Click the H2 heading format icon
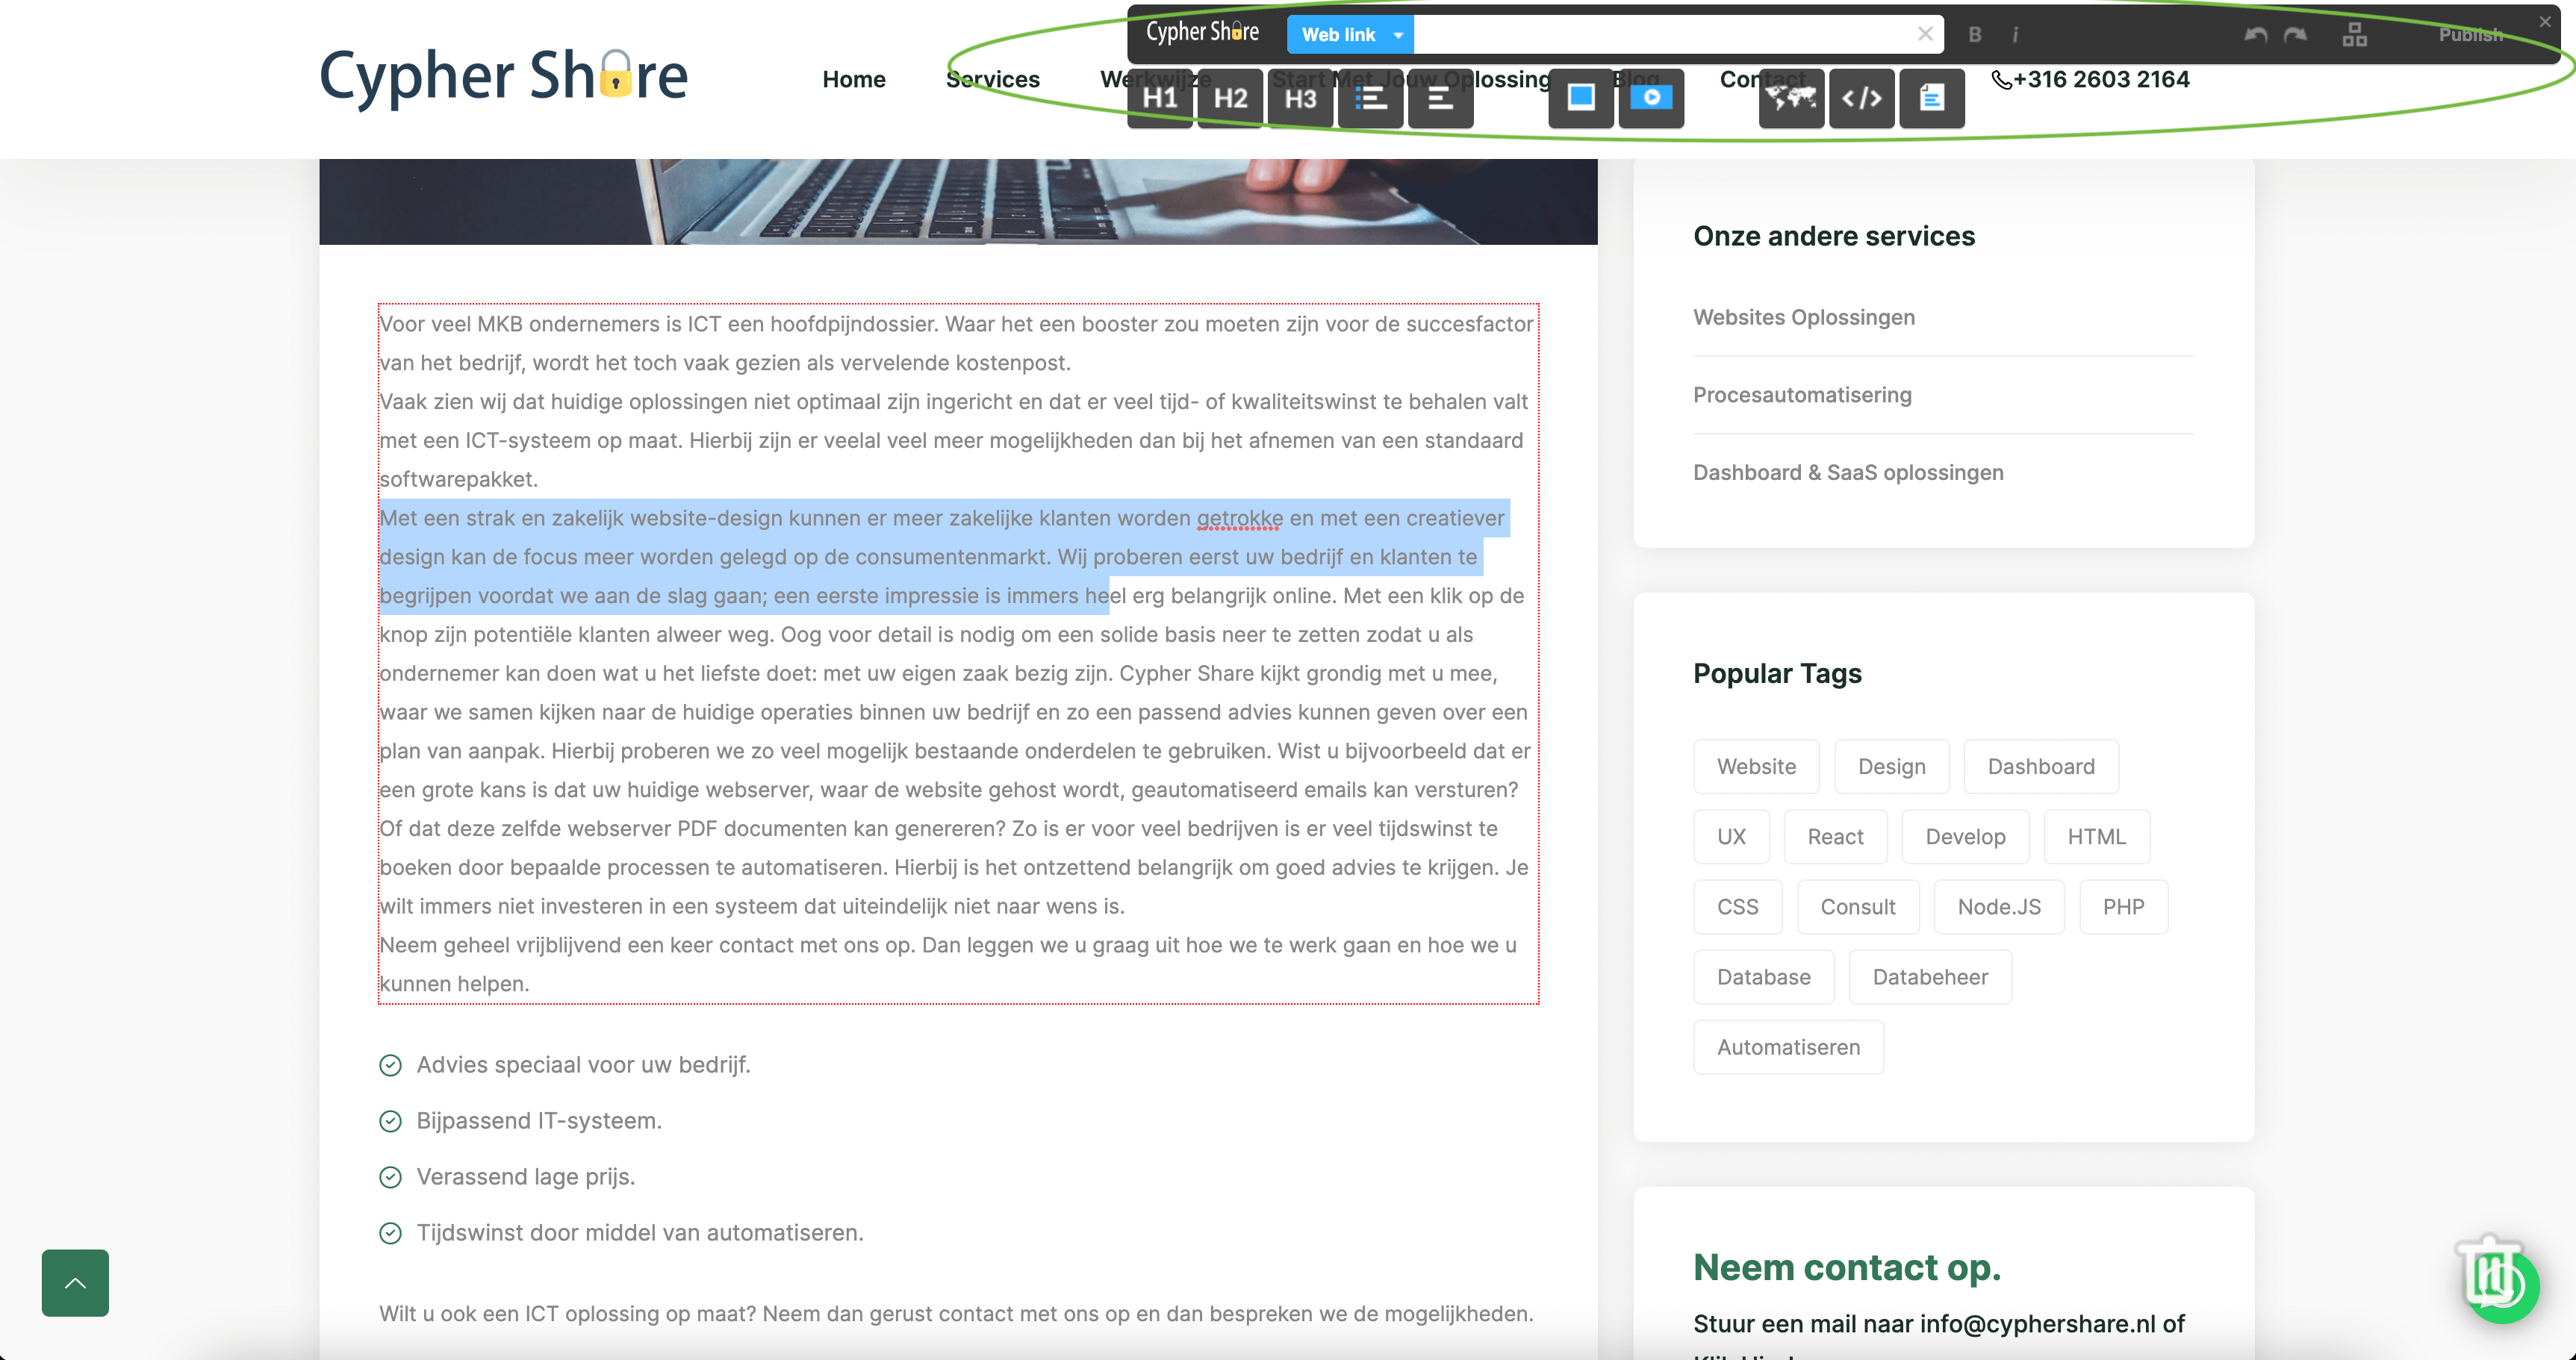Screen dimensions: 2576x1360 coord(1232,97)
